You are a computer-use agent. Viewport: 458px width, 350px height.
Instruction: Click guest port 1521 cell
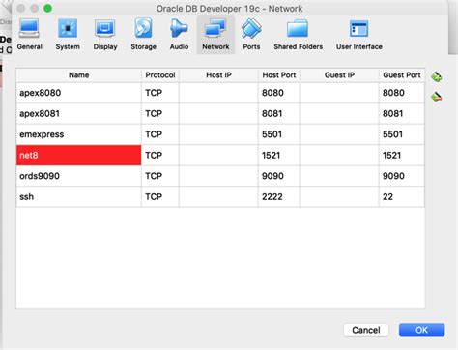click(402, 155)
